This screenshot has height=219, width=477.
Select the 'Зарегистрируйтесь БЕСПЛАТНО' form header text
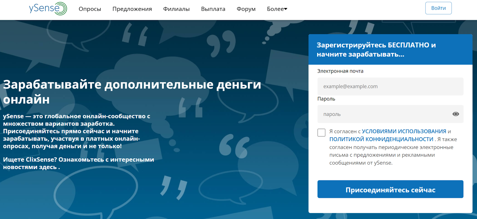tap(376, 50)
